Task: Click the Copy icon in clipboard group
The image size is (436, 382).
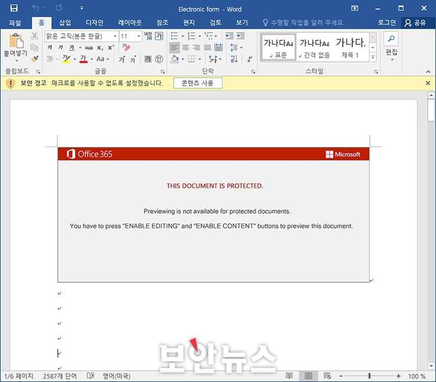Action: [34, 48]
